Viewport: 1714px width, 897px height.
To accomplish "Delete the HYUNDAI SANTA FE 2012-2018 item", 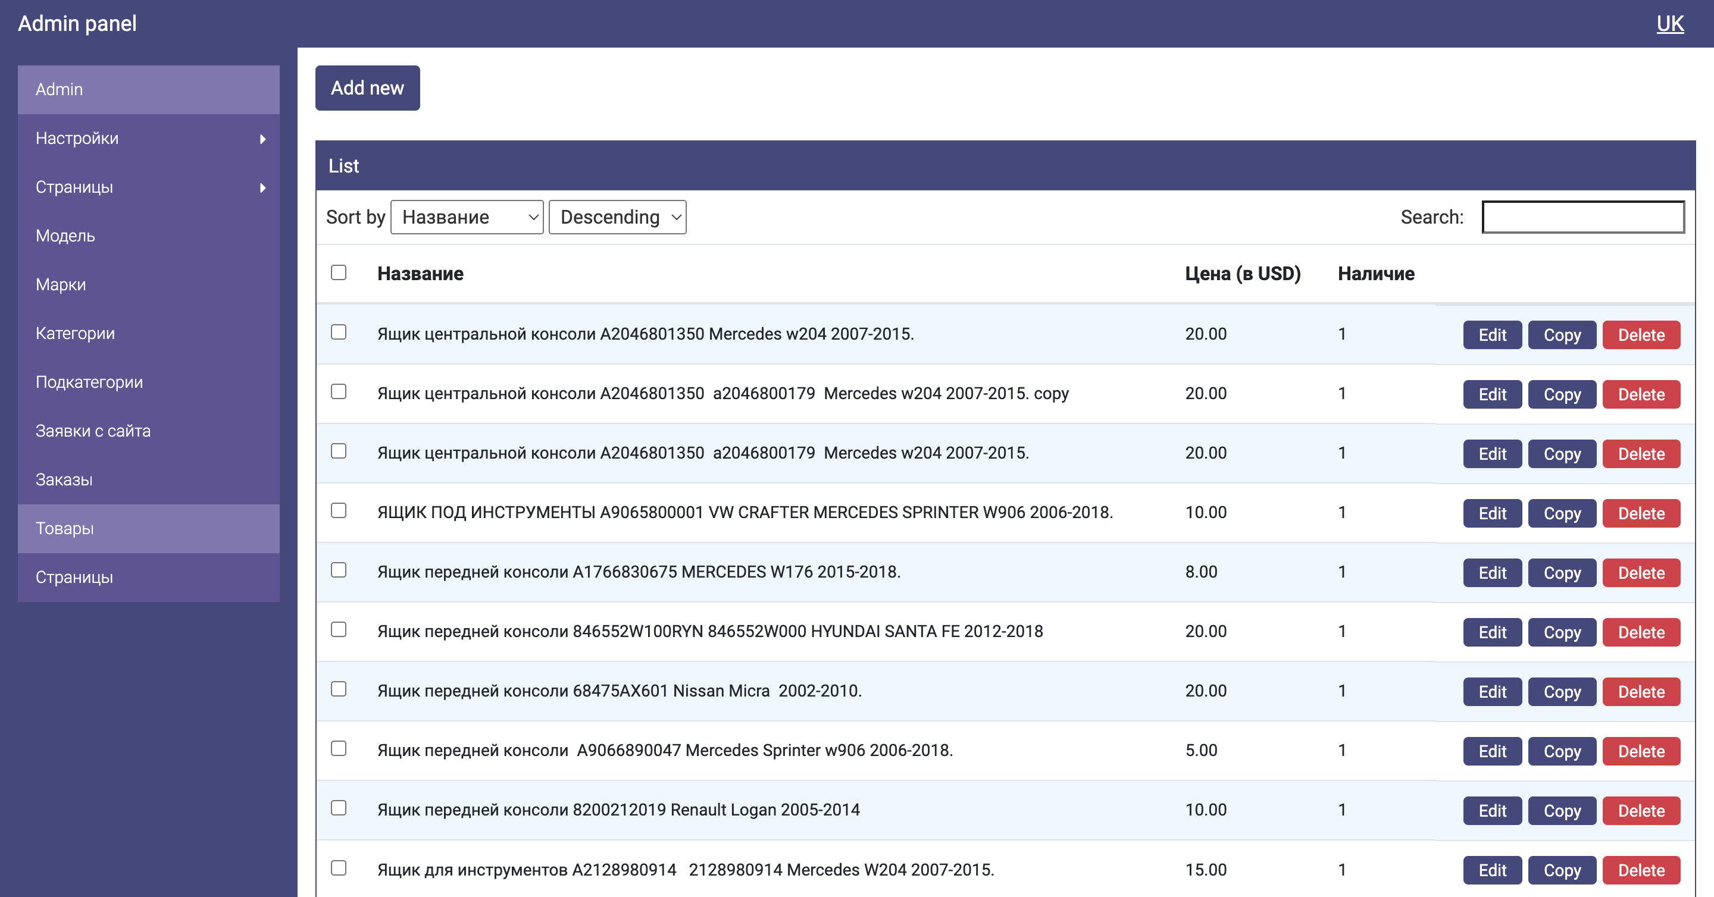I will (x=1641, y=632).
